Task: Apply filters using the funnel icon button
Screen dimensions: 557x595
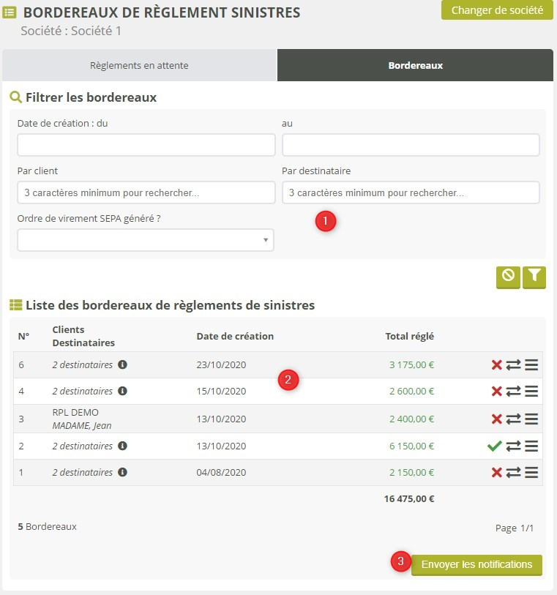Action: pyautogui.click(x=534, y=277)
